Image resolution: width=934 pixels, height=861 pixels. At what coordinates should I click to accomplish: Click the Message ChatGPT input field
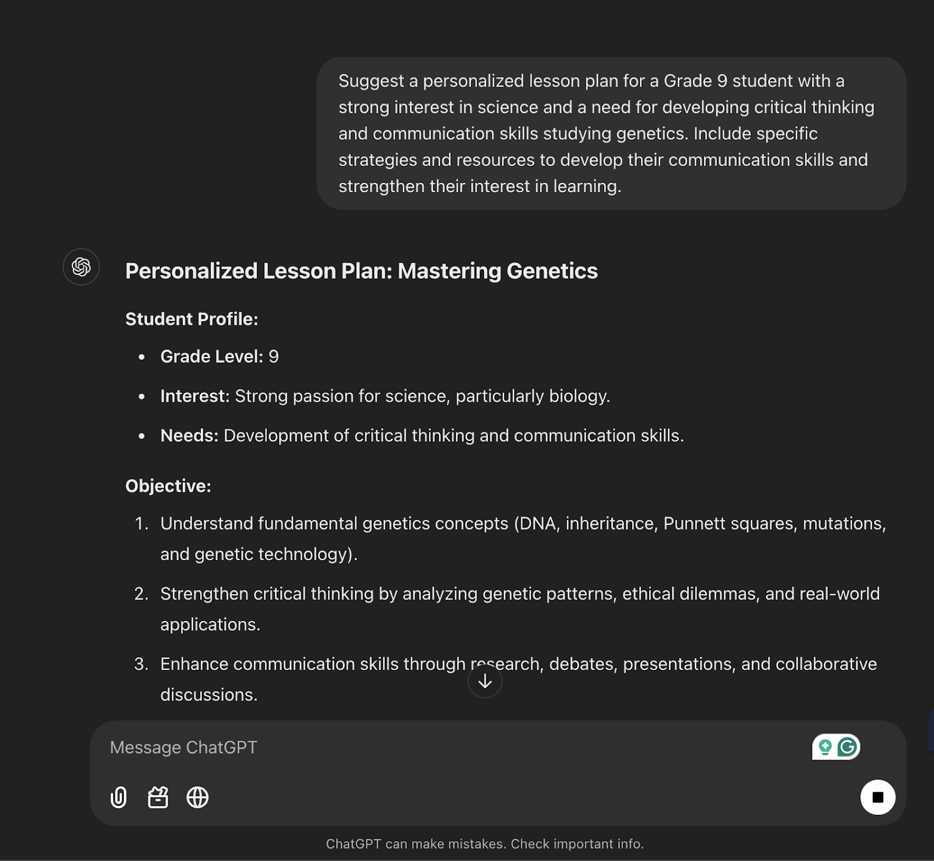click(x=409, y=747)
